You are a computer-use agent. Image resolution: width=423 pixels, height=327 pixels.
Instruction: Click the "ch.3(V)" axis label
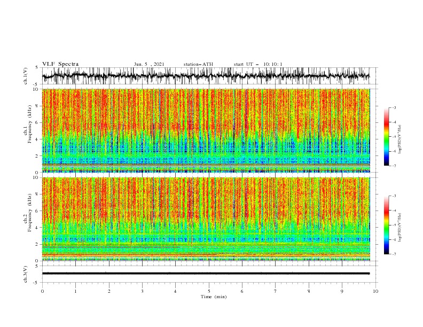point(26,274)
